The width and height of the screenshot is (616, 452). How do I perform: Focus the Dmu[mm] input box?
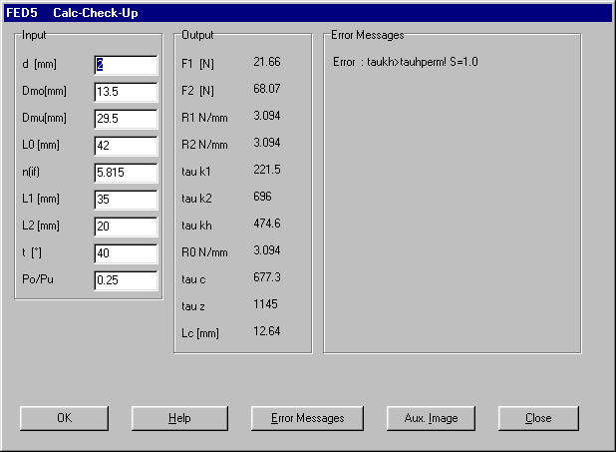(x=126, y=119)
